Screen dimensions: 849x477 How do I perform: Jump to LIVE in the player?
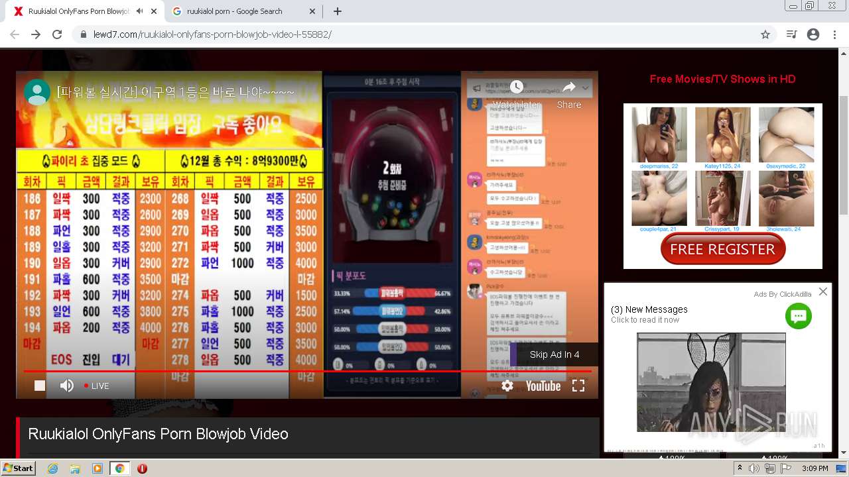(96, 386)
